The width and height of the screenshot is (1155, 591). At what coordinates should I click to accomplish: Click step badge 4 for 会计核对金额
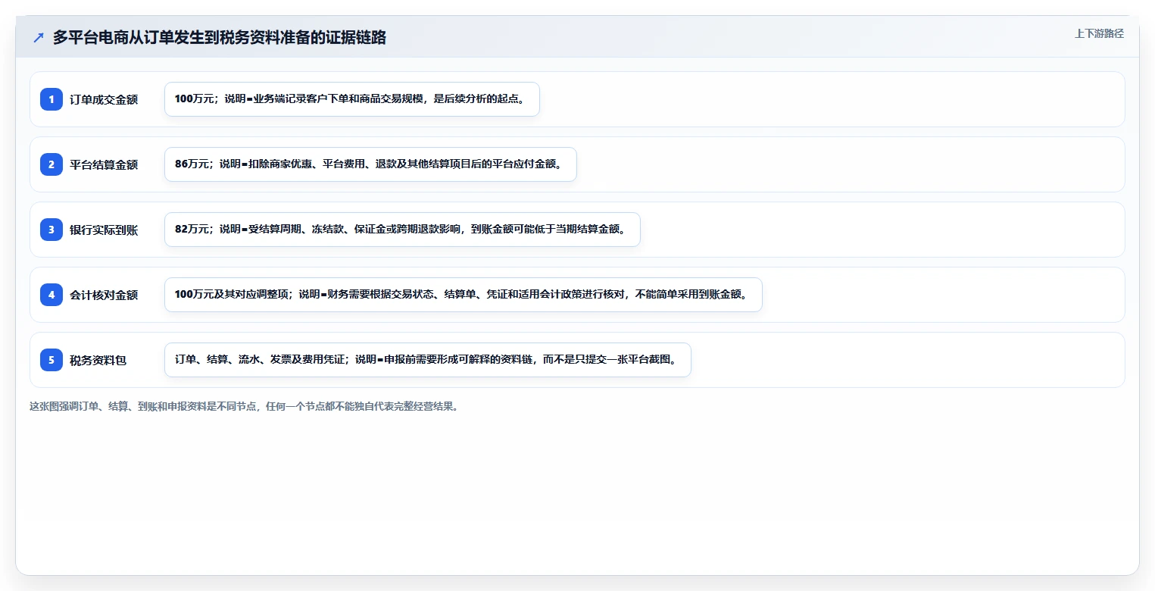pos(52,295)
